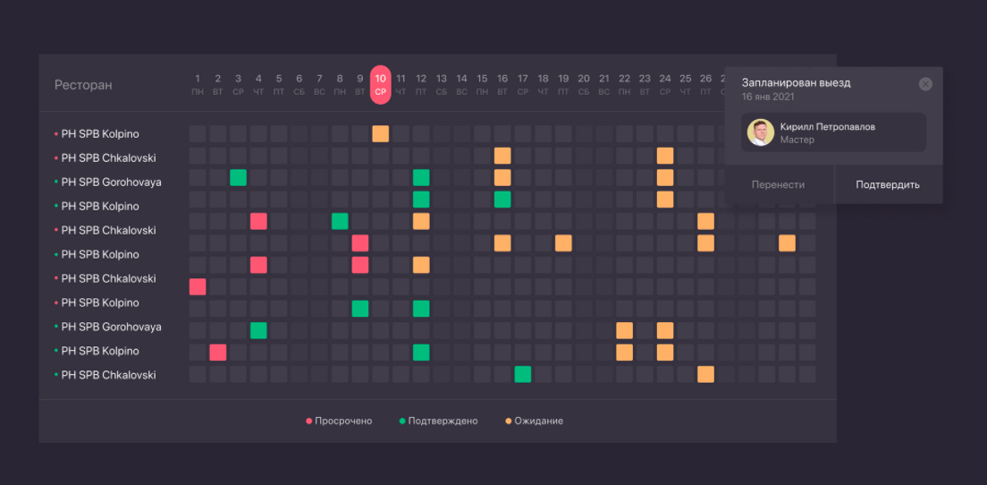The height and width of the screenshot is (485, 987).
Task: Click day 16 ВТ in header
Action: 502,85
